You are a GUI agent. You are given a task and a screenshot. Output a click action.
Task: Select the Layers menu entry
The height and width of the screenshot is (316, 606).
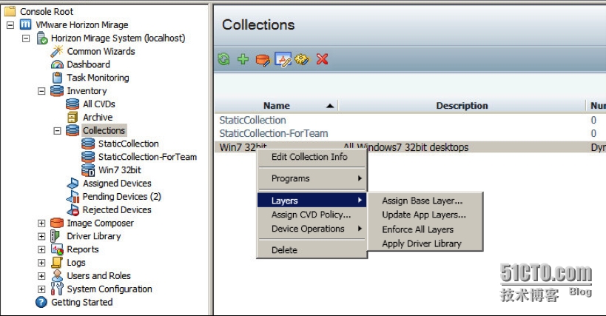pos(312,201)
